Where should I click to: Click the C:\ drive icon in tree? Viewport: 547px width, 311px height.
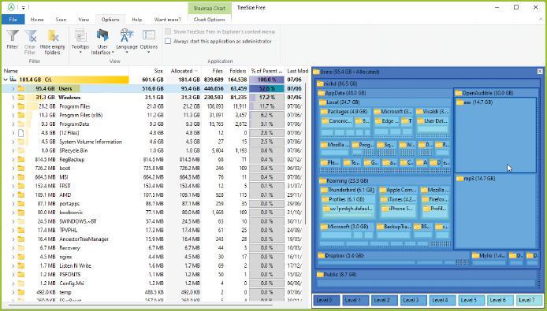(13, 80)
